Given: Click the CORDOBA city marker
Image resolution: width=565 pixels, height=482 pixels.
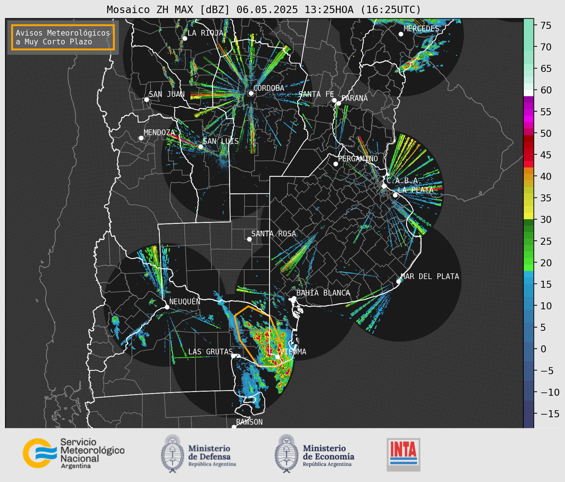Looking at the screenshot, I should coord(251,93).
